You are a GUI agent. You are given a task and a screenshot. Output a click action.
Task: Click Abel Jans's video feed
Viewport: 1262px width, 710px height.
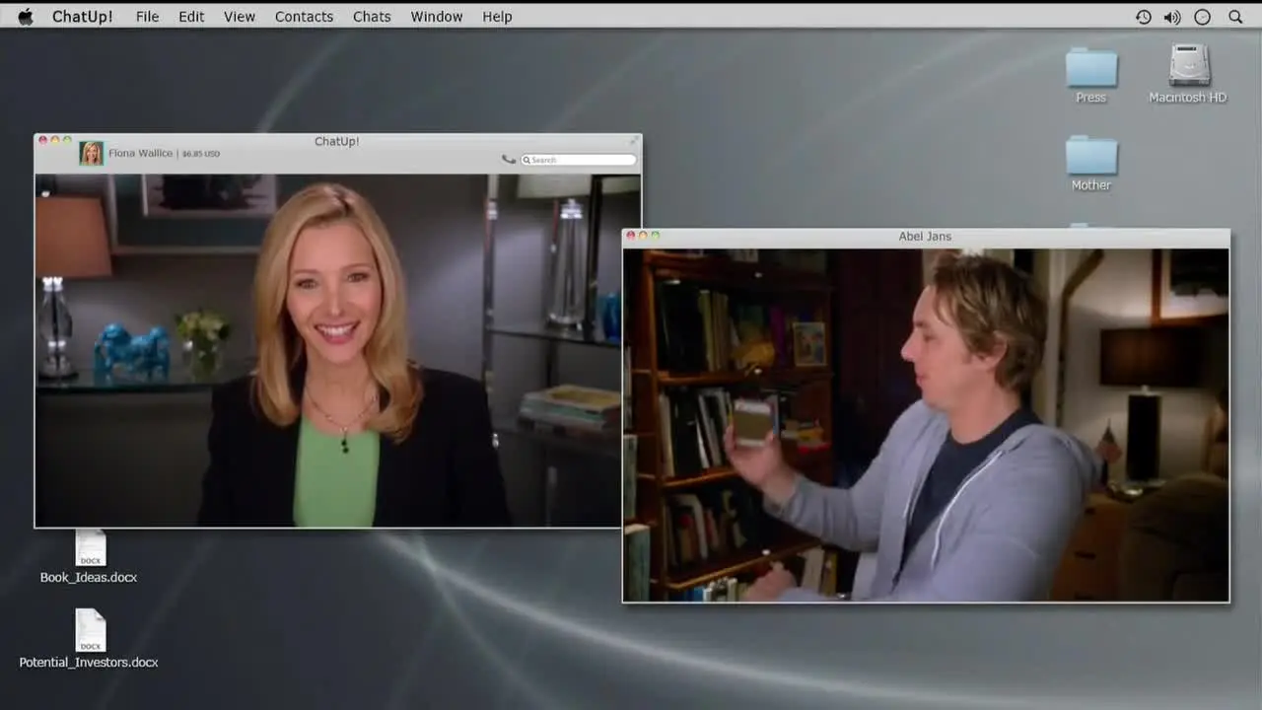[x=926, y=424]
